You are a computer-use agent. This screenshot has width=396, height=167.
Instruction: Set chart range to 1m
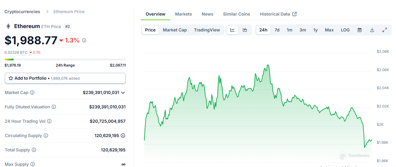(x=289, y=30)
